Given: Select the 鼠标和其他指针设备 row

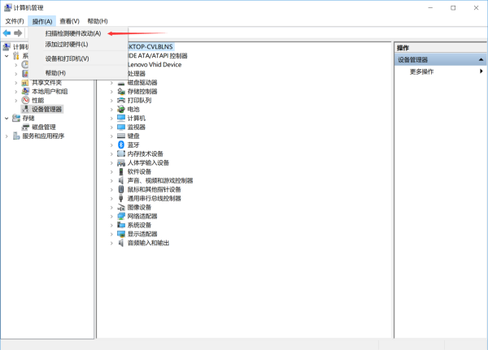Looking at the screenshot, I should (x=154, y=189).
